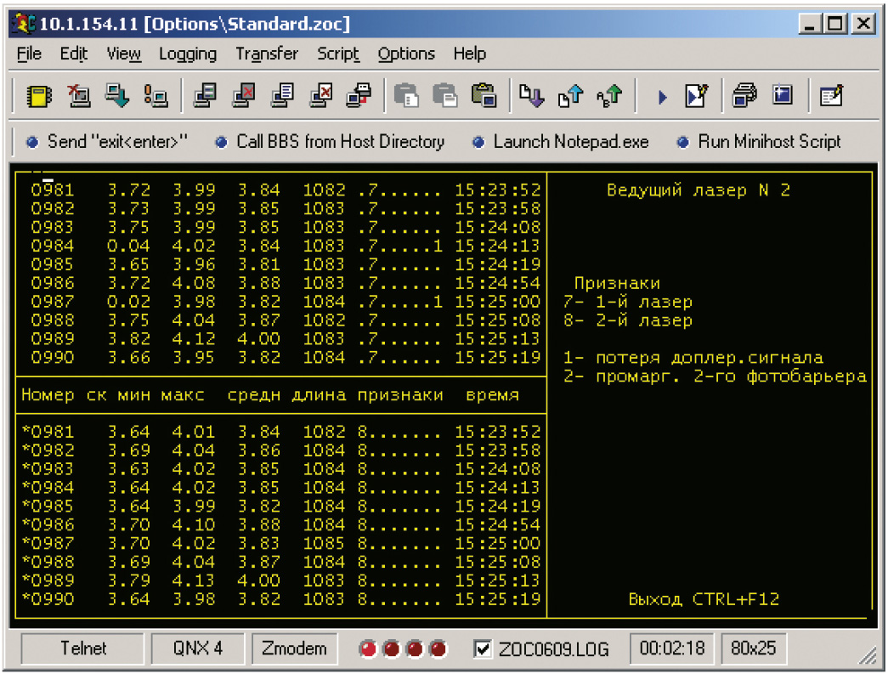Minimize the ZOC window
Viewport: 888px width, 674px height.
coord(811,24)
